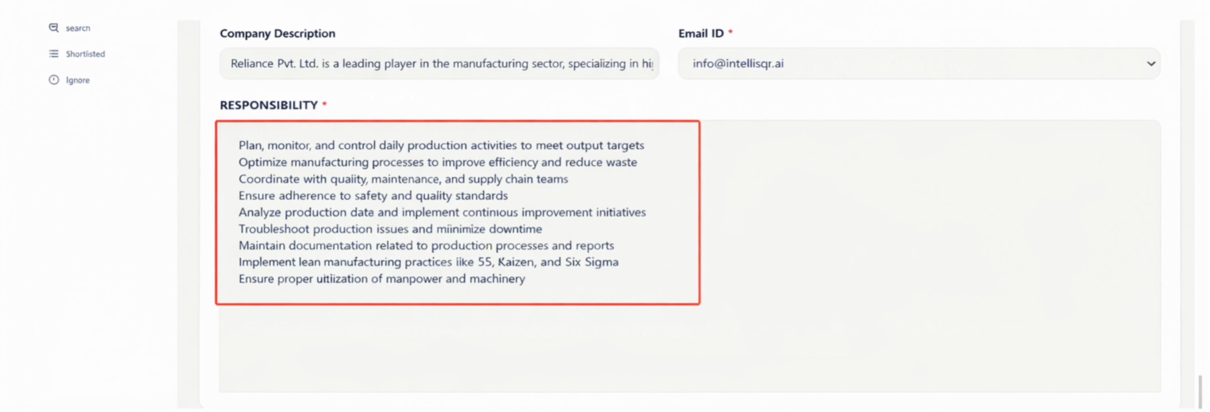Click the "Implement lean manufacturing practices" line
1210x412 pixels.
428,262
